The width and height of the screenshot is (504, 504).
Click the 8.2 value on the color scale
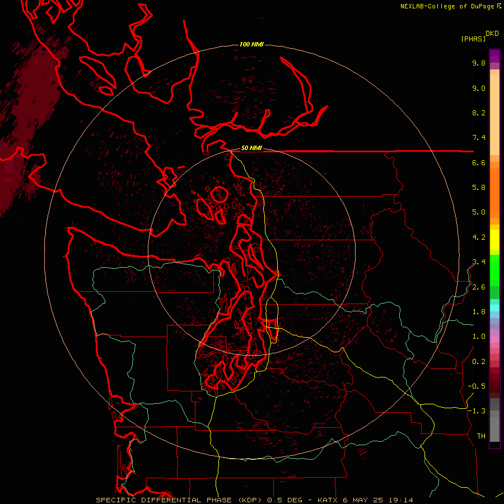479,113
